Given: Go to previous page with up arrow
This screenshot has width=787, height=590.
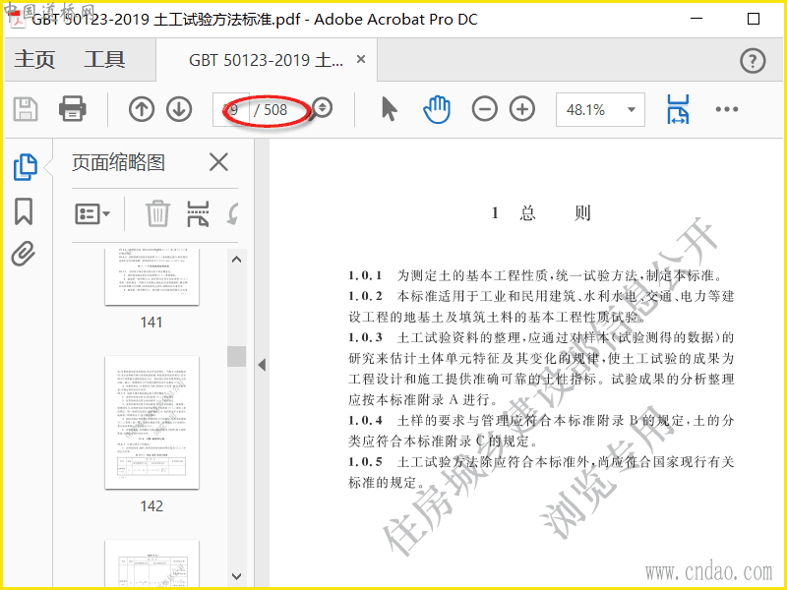Looking at the screenshot, I should (x=141, y=109).
